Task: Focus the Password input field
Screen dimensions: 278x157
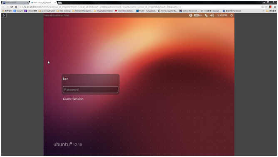Action: coord(90,90)
